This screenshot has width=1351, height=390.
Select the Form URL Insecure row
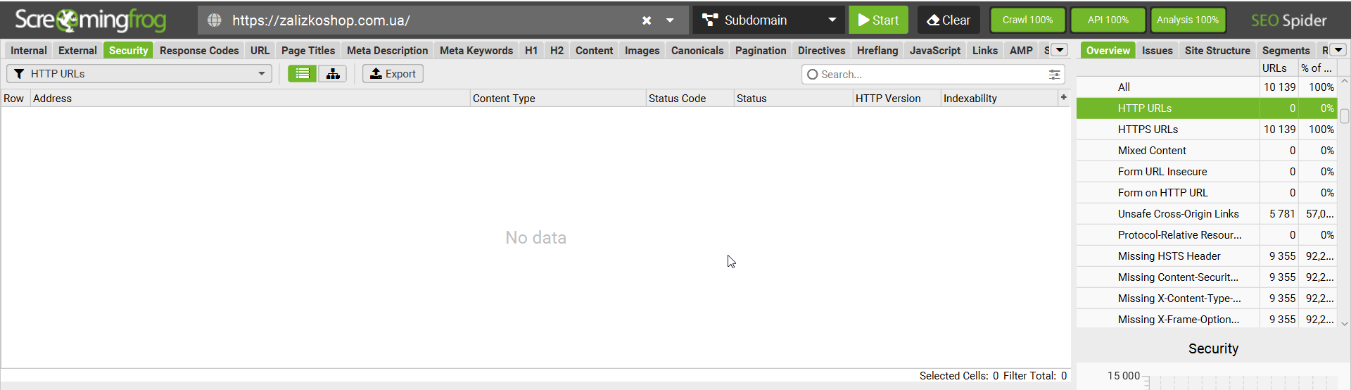click(1206, 171)
